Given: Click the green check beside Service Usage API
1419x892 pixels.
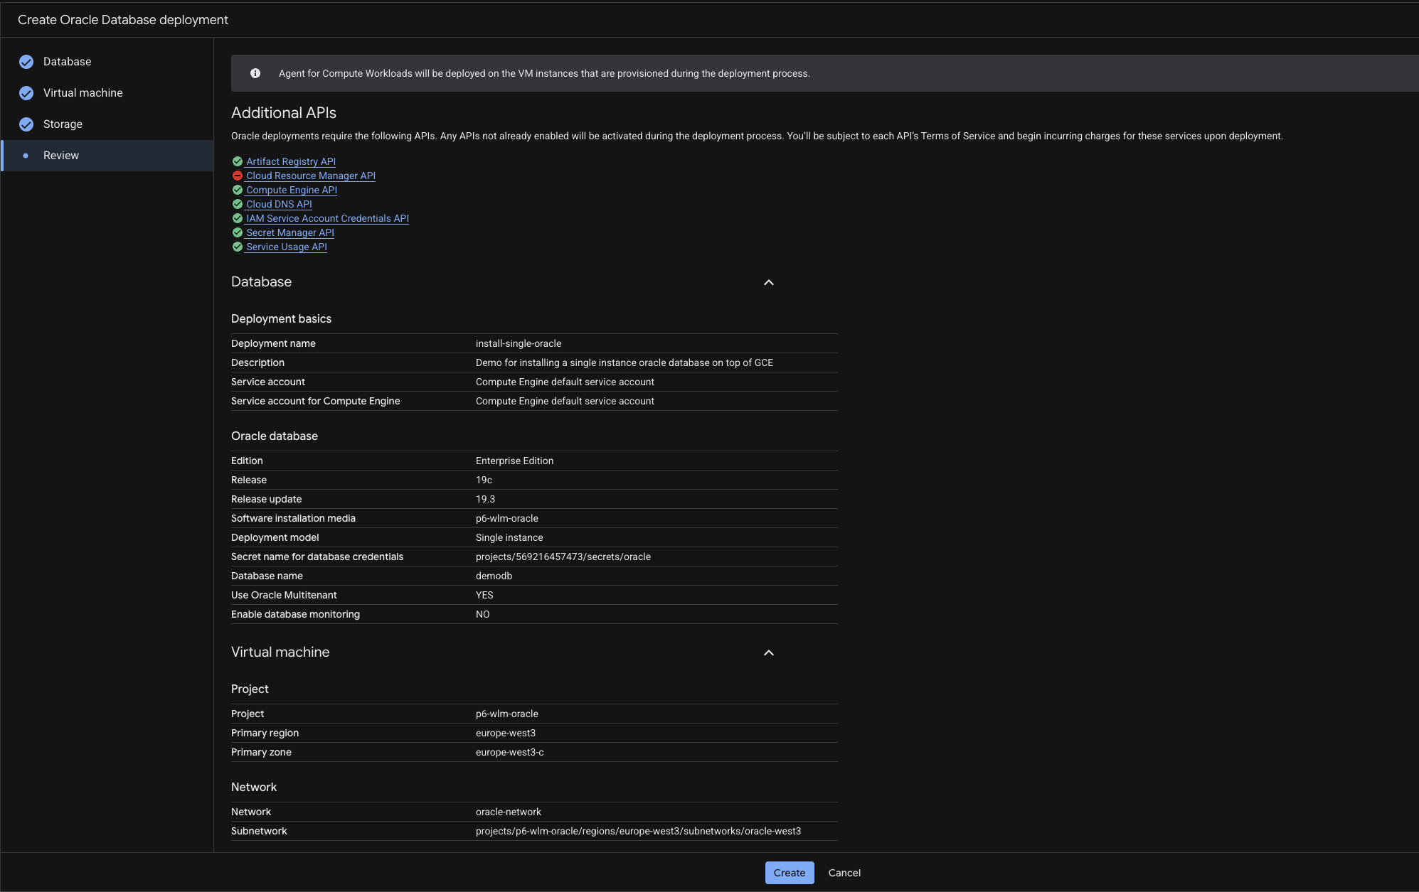Looking at the screenshot, I should click(238, 247).
